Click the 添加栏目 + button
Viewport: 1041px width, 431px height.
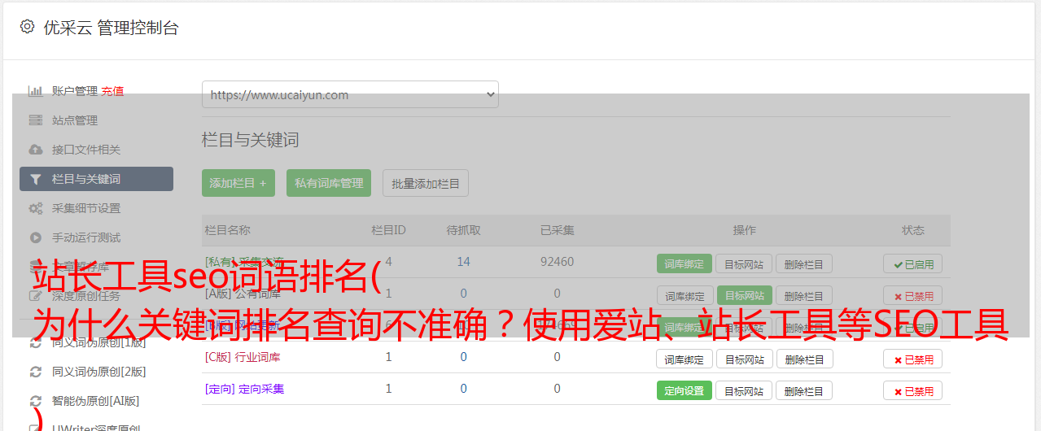click(x=238, y=183)
